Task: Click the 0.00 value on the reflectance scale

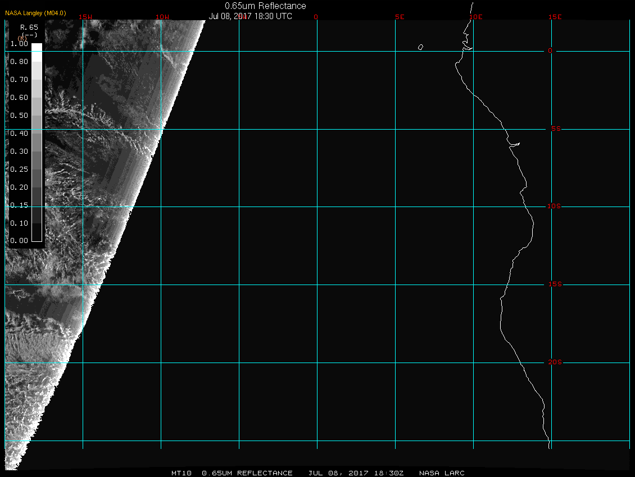Action: click(x=19, y=241)
